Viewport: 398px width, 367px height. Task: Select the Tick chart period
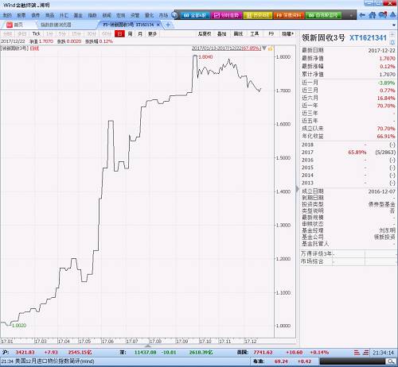point(36,34)
